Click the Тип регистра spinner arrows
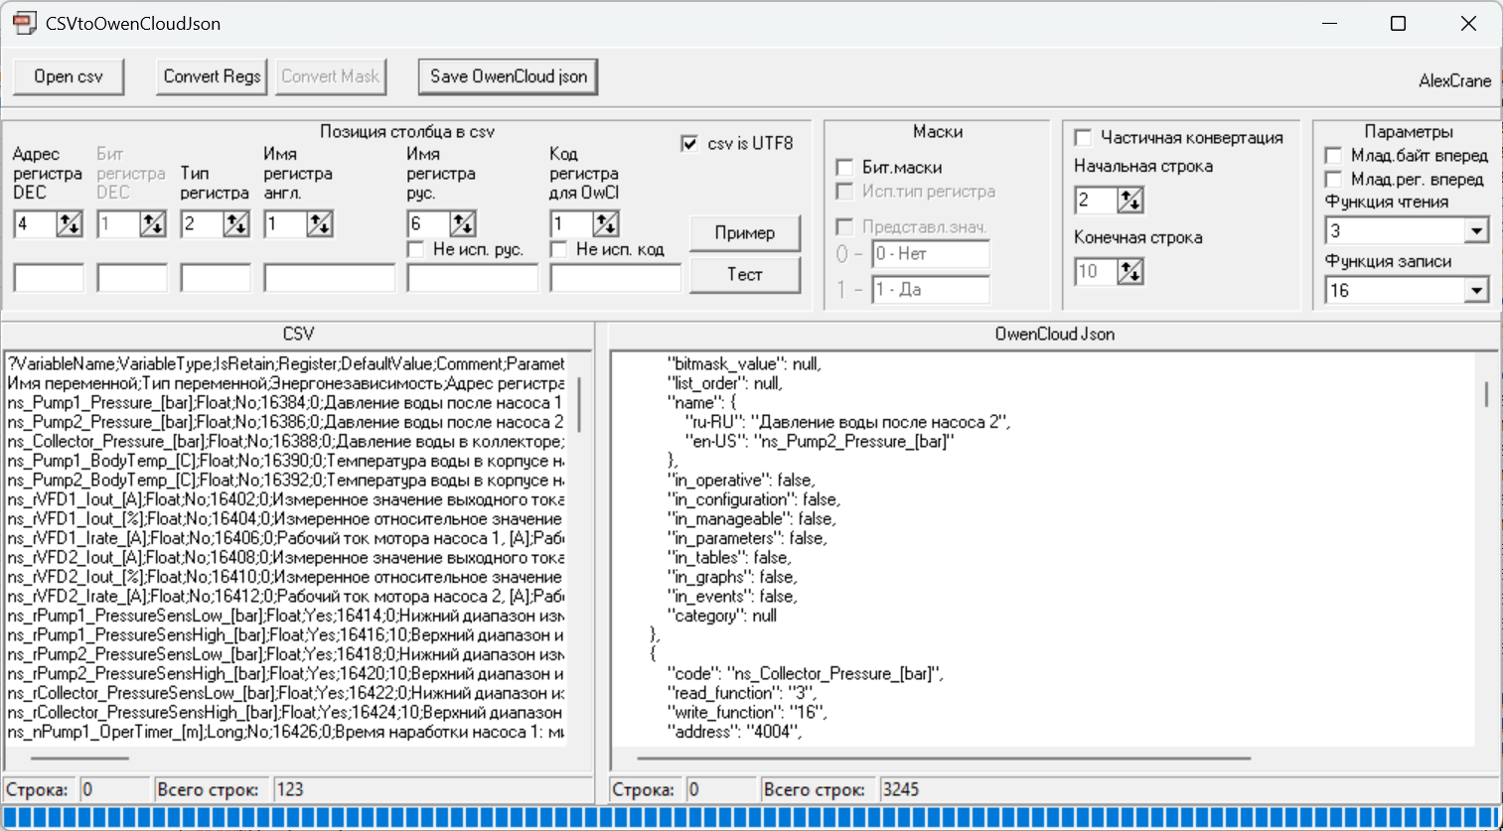This screenshot has width=1503, height=831. pos(235,224)
